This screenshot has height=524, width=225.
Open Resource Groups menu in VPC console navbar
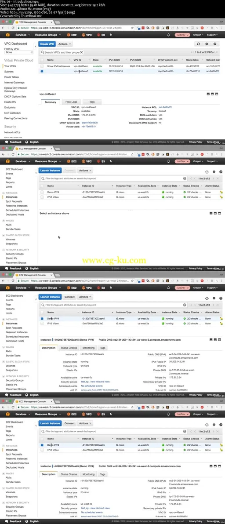pyautogui.click(x=47, y=35)
